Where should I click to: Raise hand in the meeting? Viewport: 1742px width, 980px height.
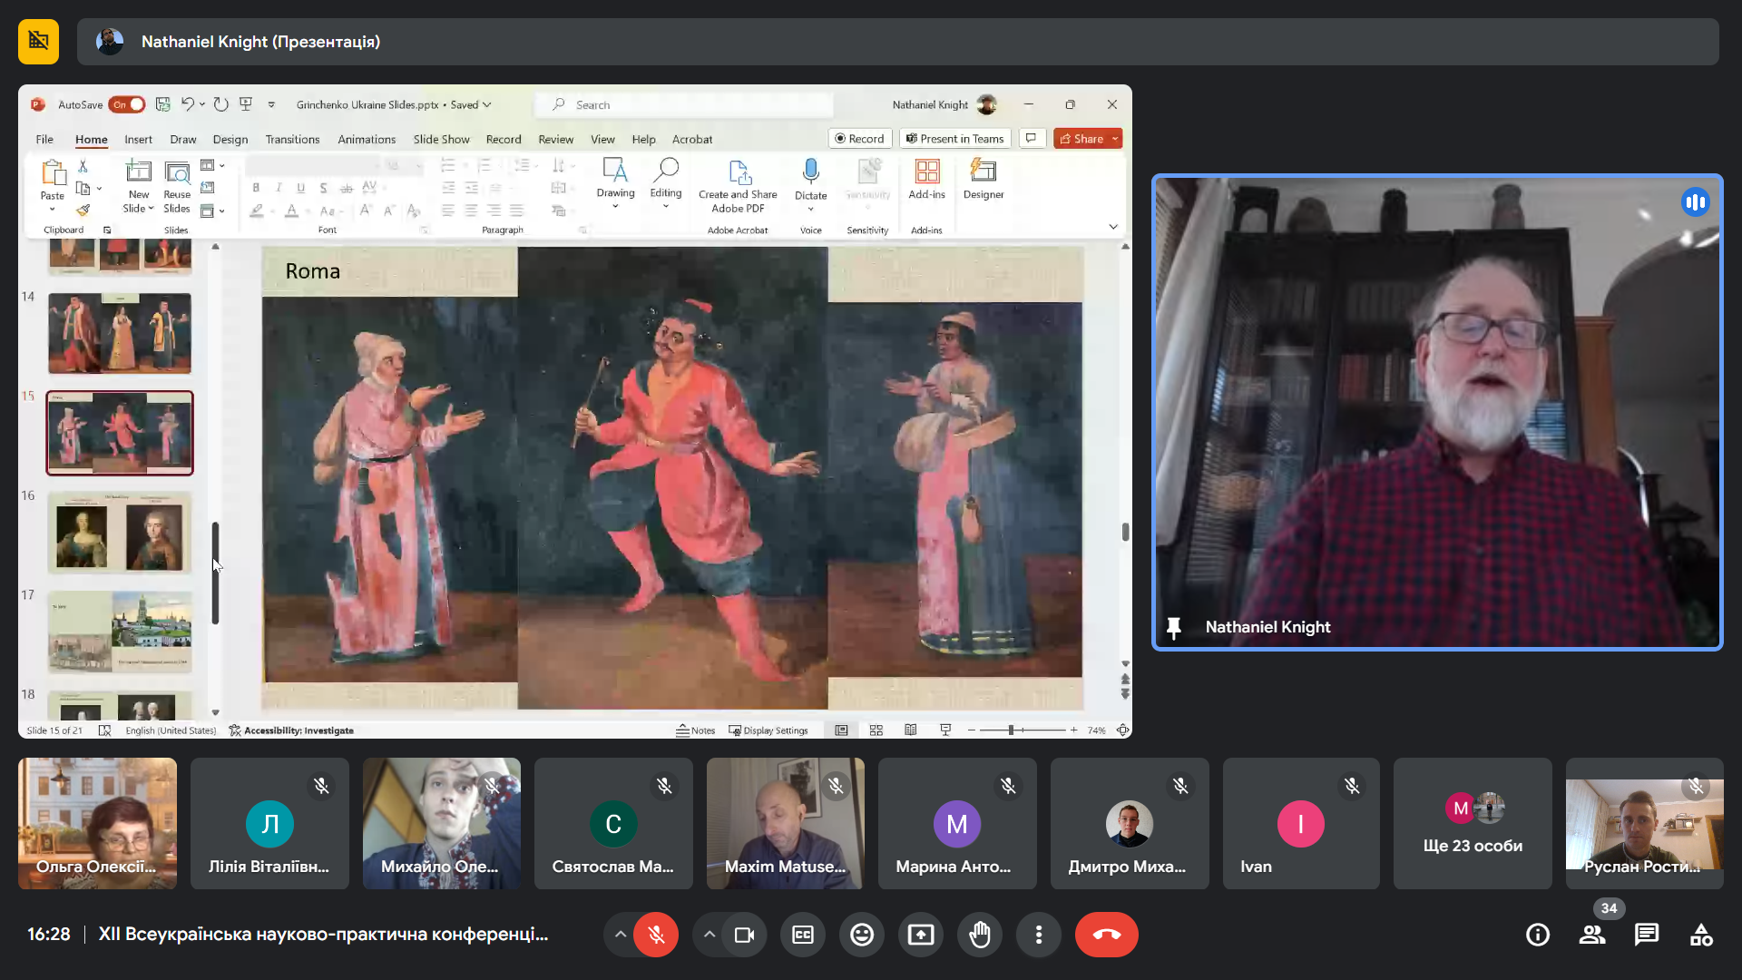coord(980,935)
